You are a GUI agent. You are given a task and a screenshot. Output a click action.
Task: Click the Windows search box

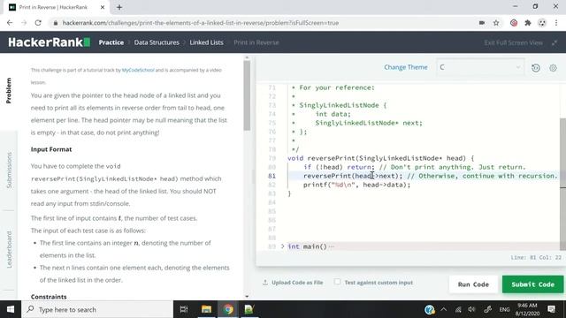(97, 309)
